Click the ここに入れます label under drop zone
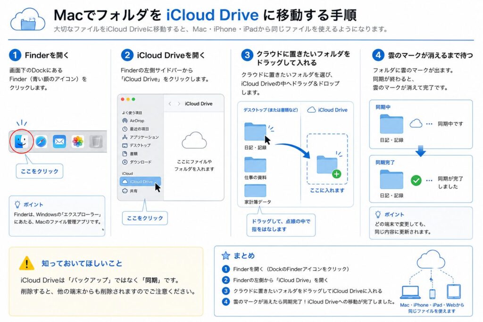 (x=327, y=190)
